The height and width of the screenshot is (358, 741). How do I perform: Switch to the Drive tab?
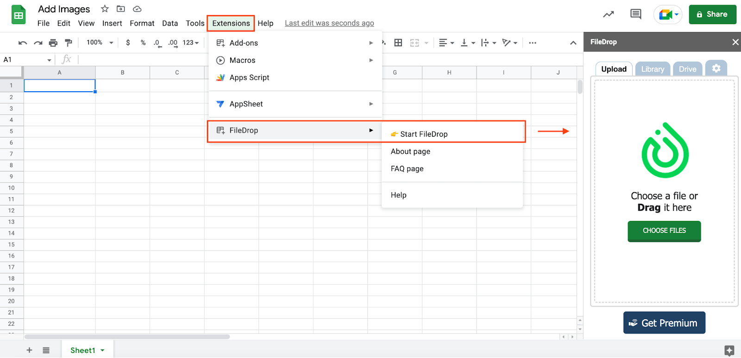point(688,69)
